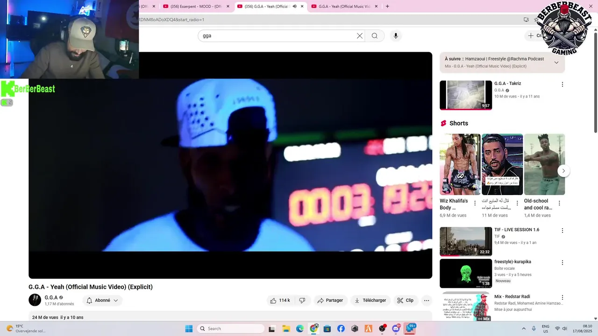The image size is (598, 336).
Task: Start voice search with the microphone icon
Action: click(x=396, y=36)
